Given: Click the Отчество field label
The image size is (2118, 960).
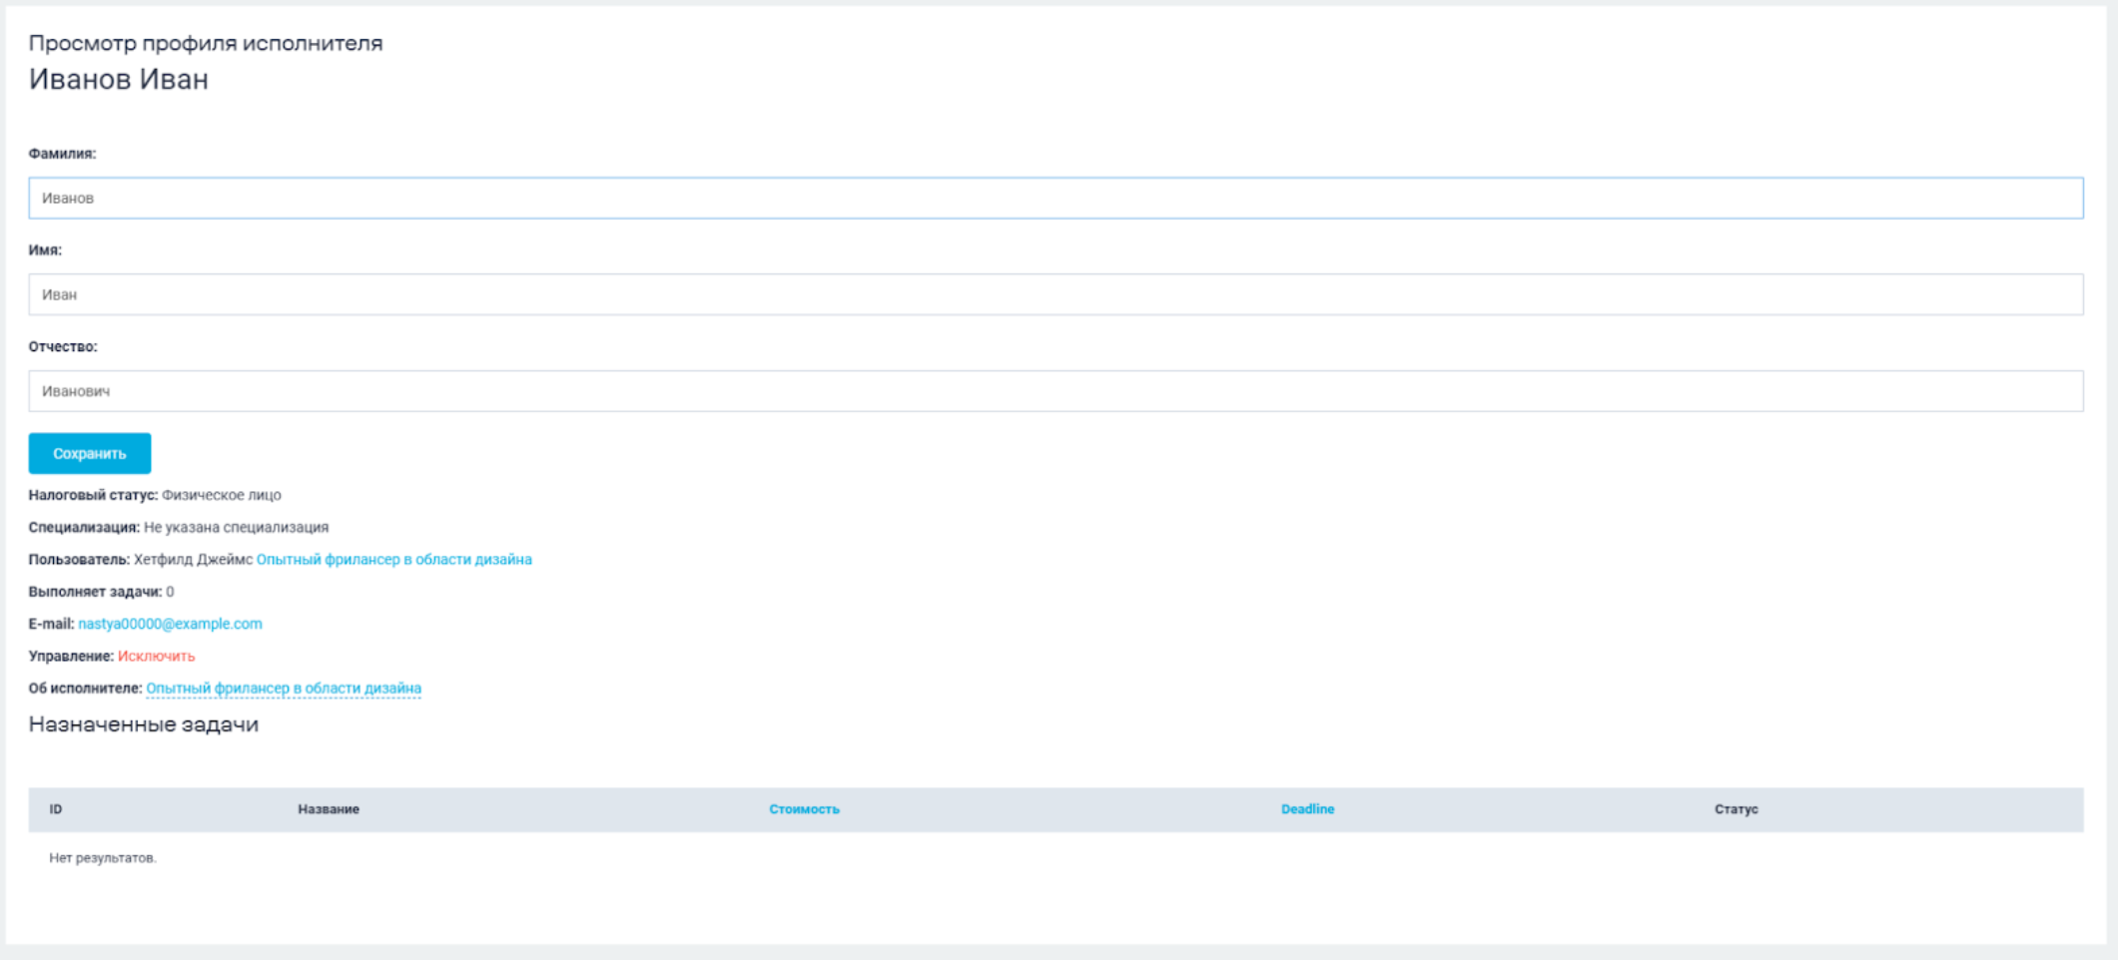Looking at the screenshot, I should click(63, 347).
